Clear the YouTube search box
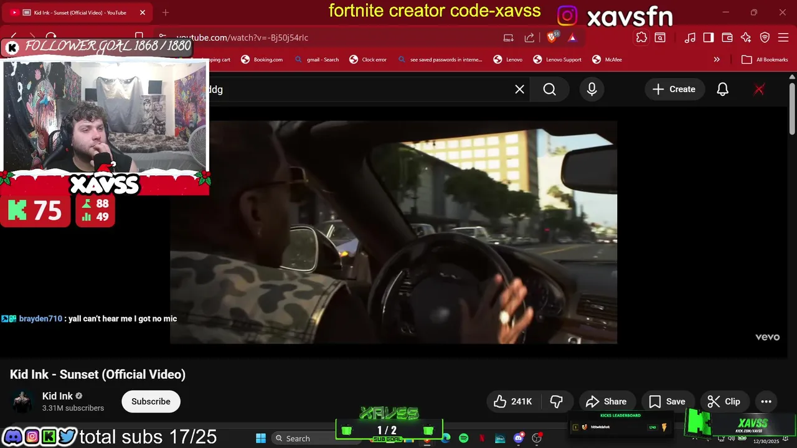 point(519,90)
